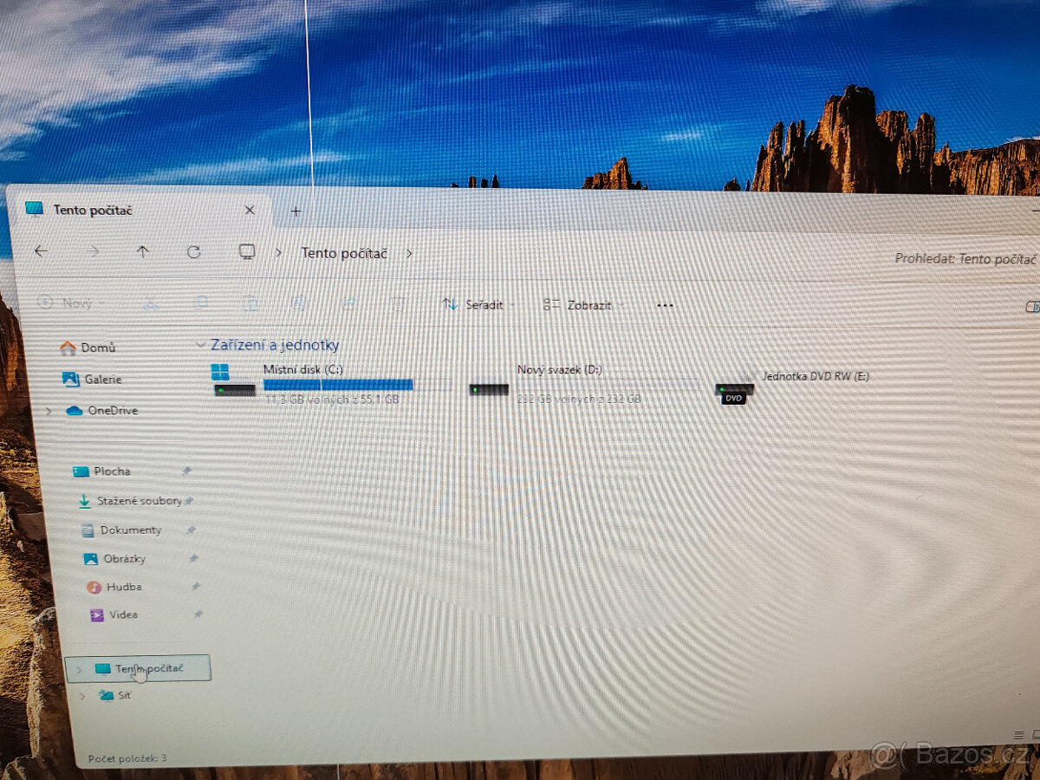This screenshot has height=780, width=1040.
Task: Open the See more (...) options
Action: click(x=665, y=304)
